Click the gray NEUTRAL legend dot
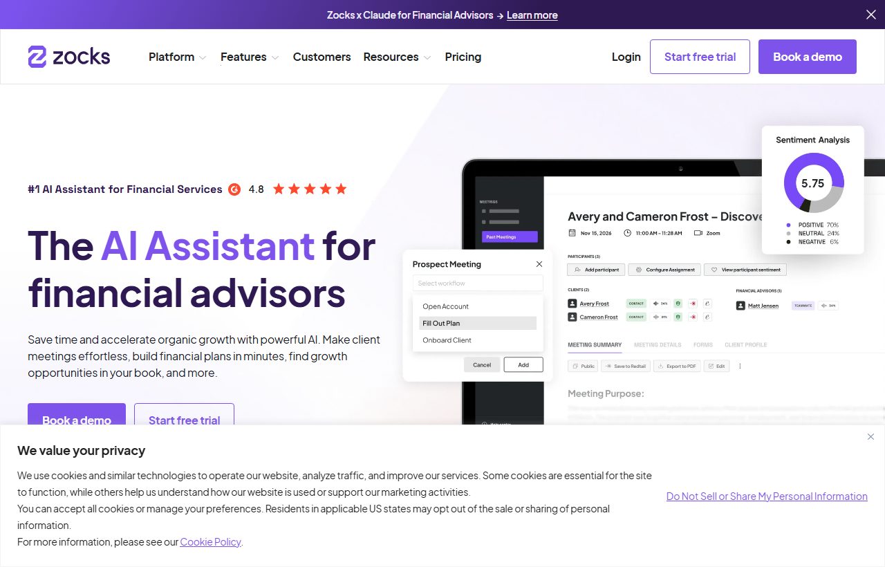 tap(788, 233)
